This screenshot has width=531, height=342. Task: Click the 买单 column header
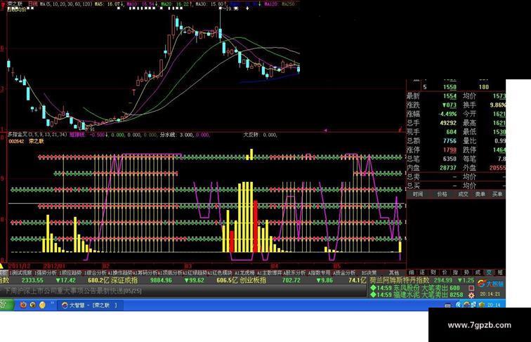pyautogui.click(x=497, y=194)
